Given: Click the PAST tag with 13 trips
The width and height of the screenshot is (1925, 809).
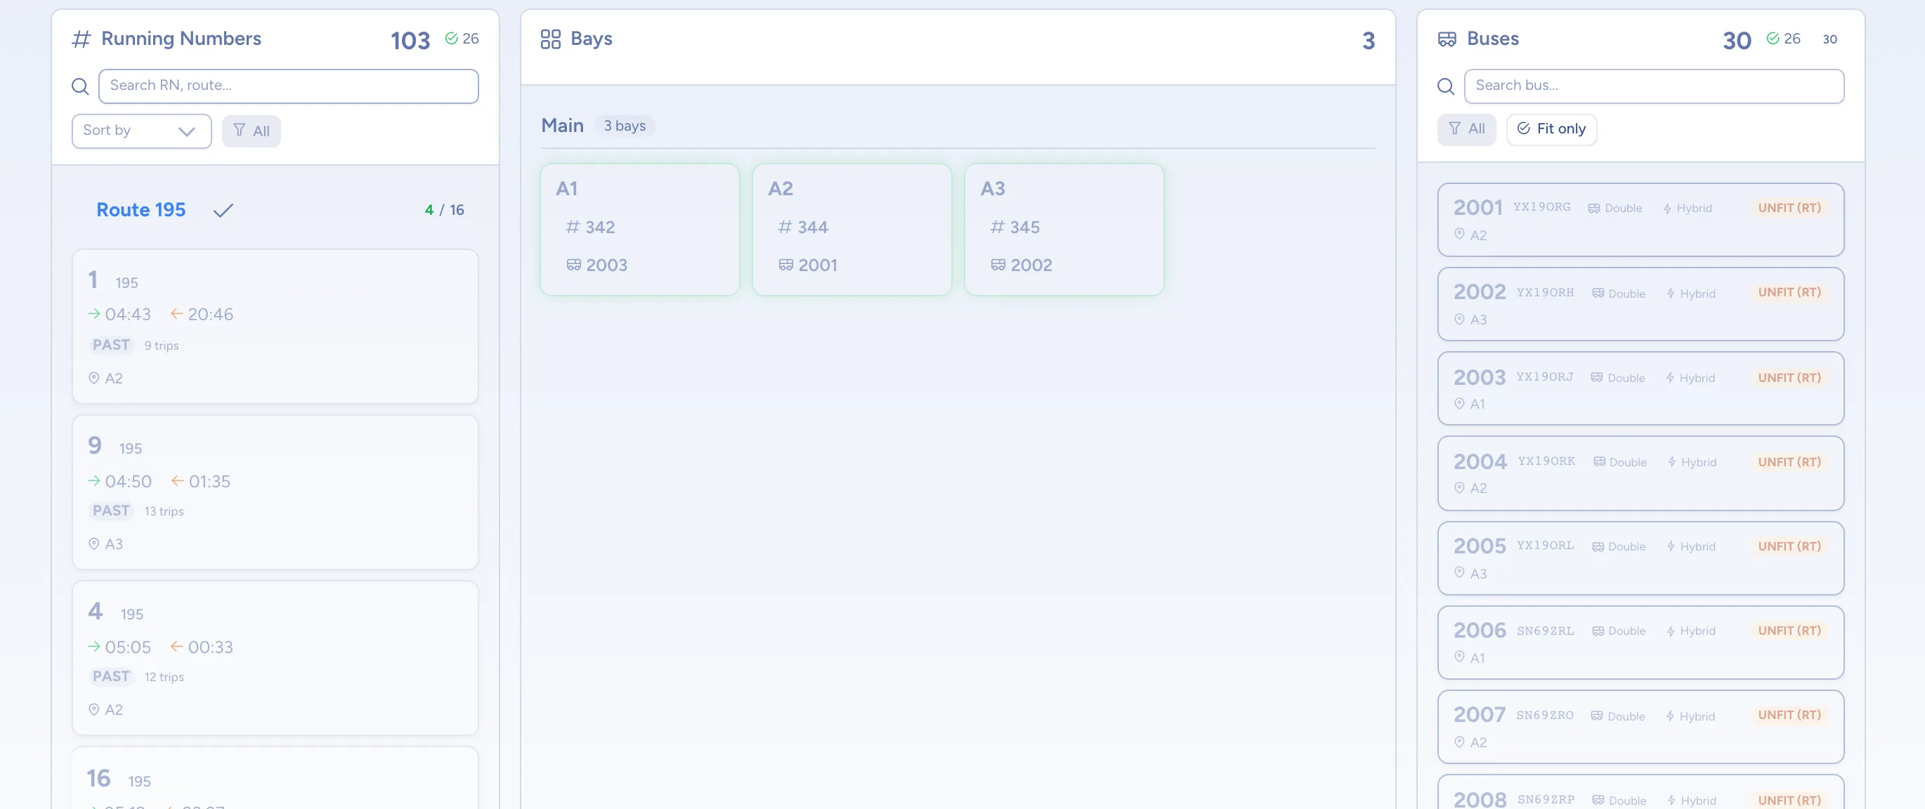Looking at the screenshot, I should pyautogui.click(x=111, y=511).
